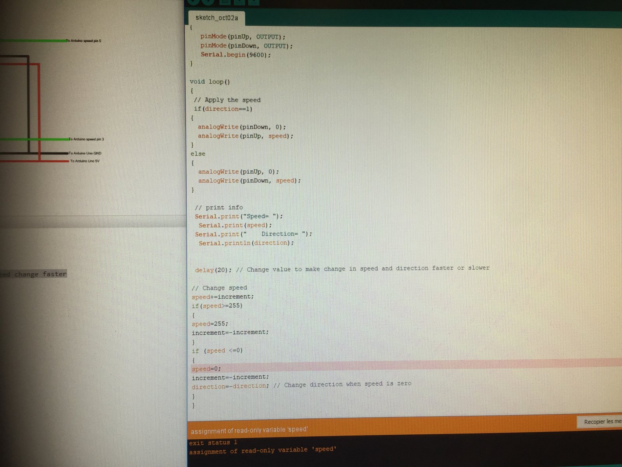Click "To Arduino Uno GND" label in diagram window

[85, 153]
